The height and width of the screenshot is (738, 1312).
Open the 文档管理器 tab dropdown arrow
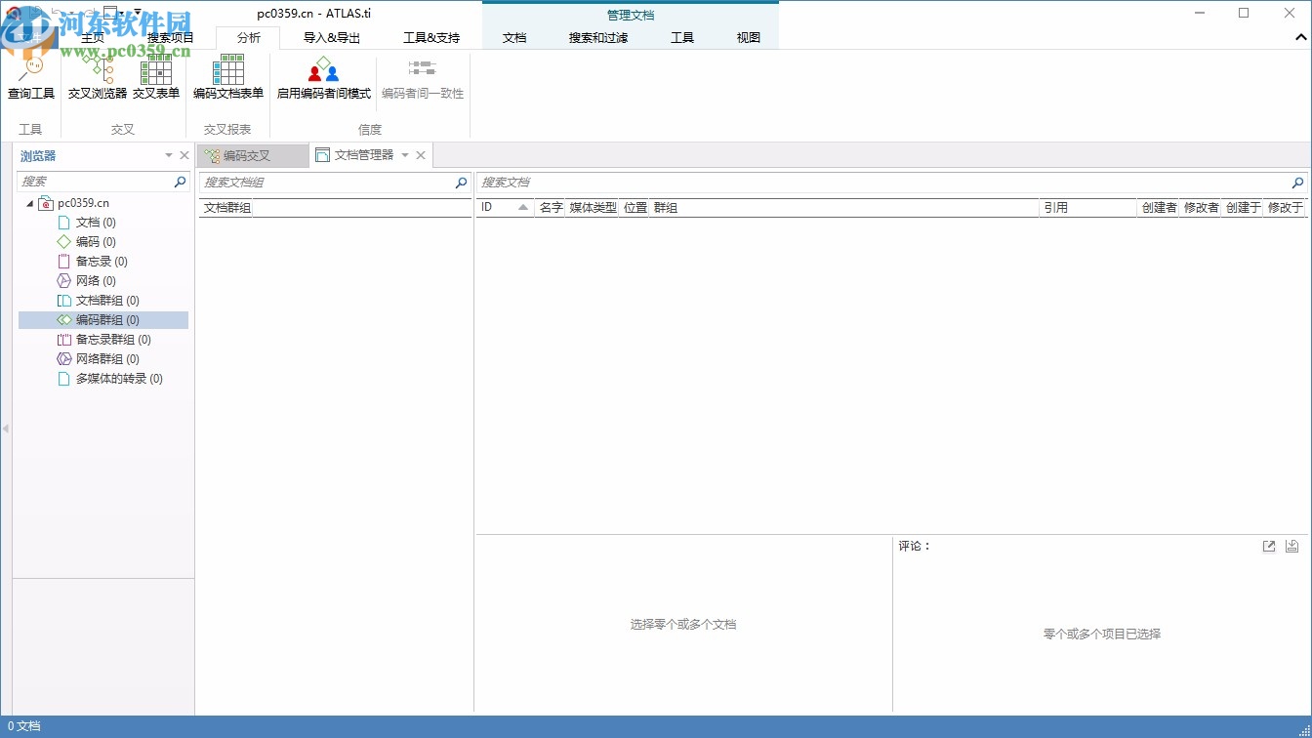(x=405, y=155)
